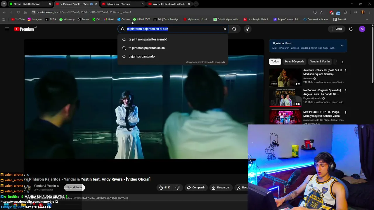
Task: Click the youtube.com address bar
Action: tap(172, 12)
